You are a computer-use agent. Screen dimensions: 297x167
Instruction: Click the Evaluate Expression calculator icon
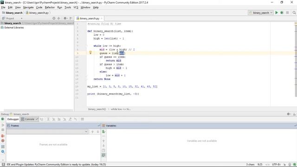pyautogui.click(x=82, y=119)
